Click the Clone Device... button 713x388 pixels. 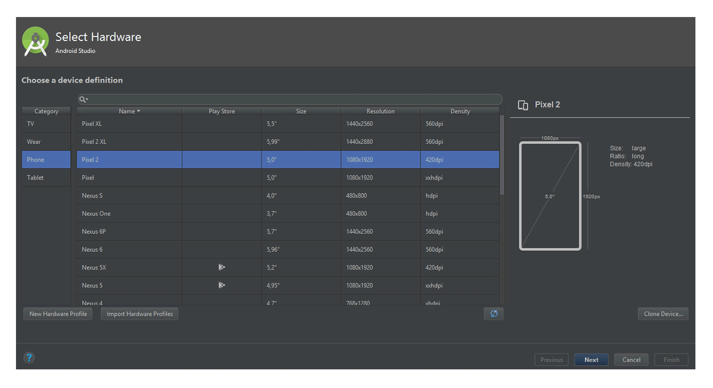click(x=663, y=314)
